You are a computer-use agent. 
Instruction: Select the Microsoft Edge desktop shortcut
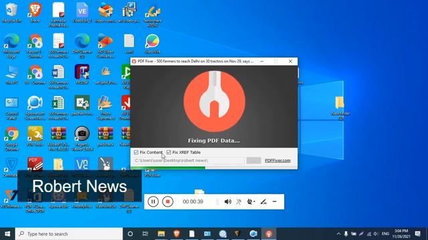click(11, 46)
